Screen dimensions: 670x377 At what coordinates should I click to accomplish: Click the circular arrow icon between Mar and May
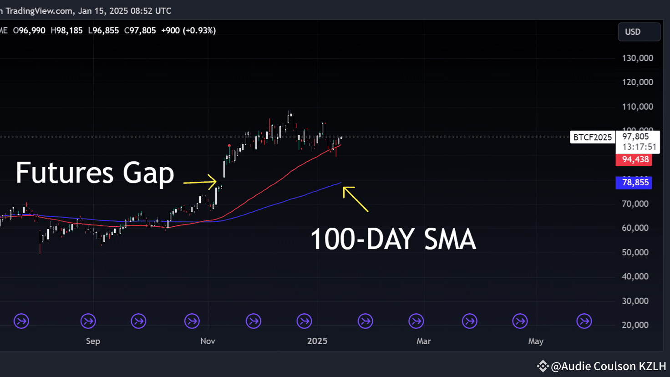[x=469, y=321]
